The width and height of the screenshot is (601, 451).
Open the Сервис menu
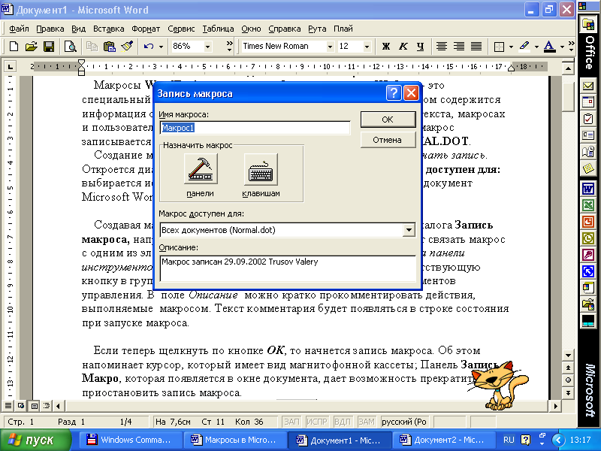point(181,29)
